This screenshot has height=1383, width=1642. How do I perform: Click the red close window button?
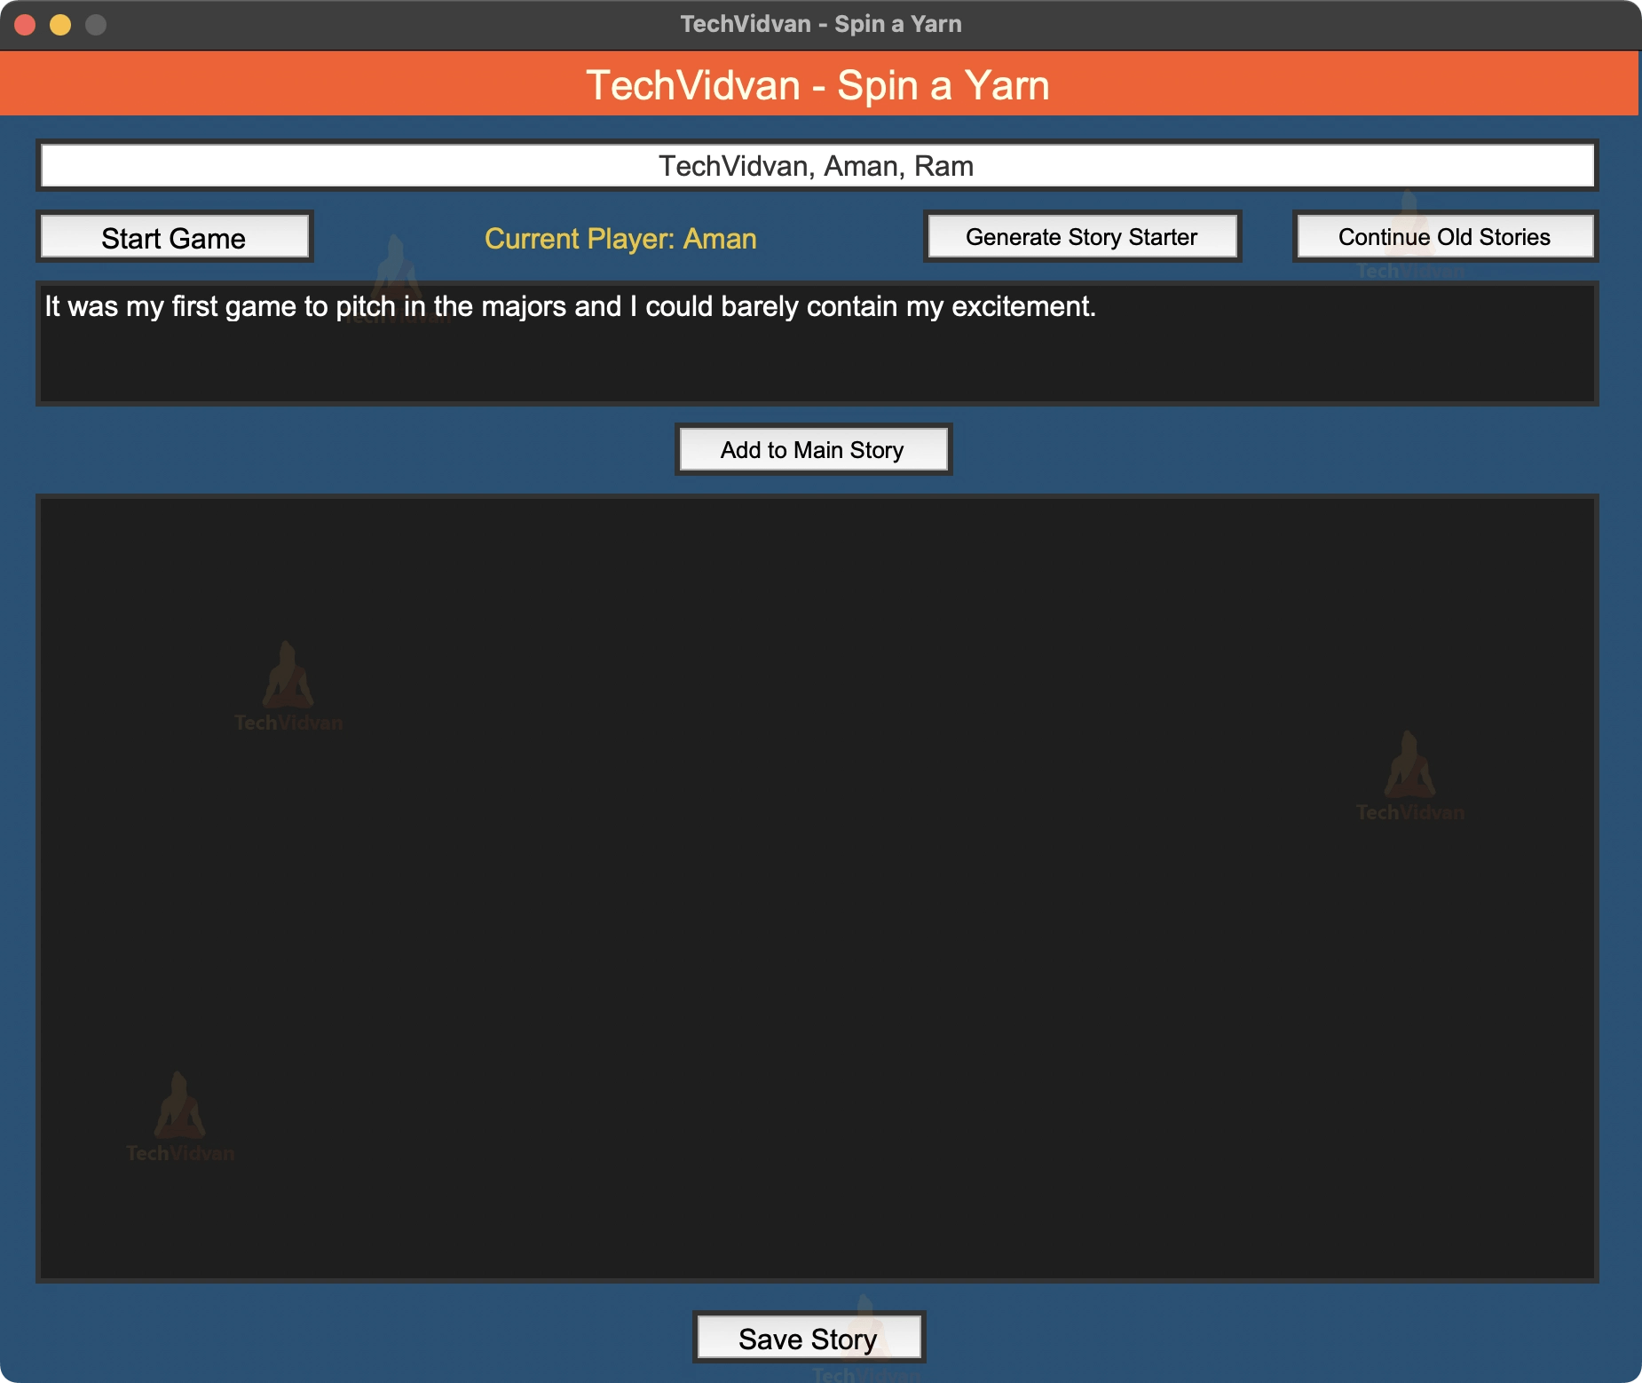(26, 26)
